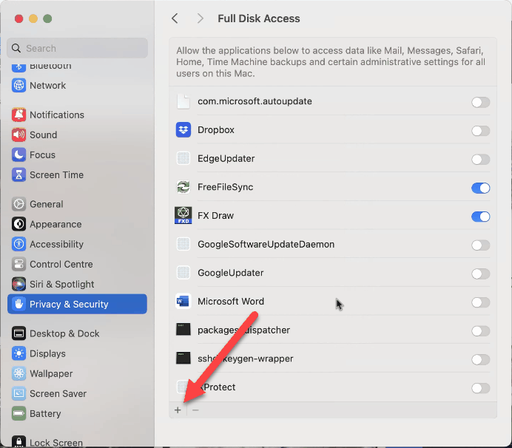Open Displays settings pane

(x=77, y=353)
